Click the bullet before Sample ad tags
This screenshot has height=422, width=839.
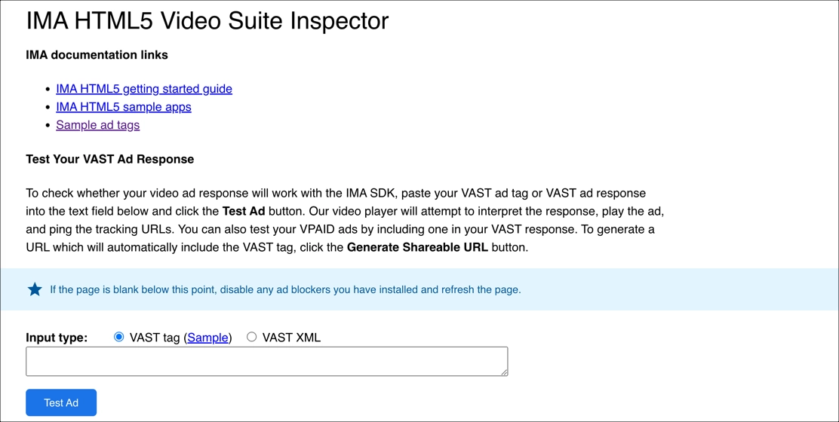(48, 125)
